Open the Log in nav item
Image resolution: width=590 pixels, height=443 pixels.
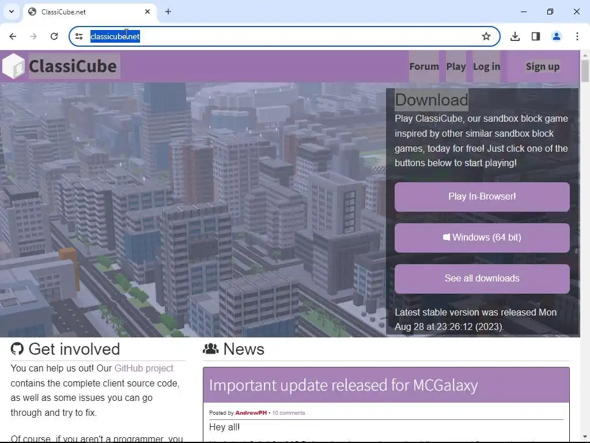(x=486, y=66)
